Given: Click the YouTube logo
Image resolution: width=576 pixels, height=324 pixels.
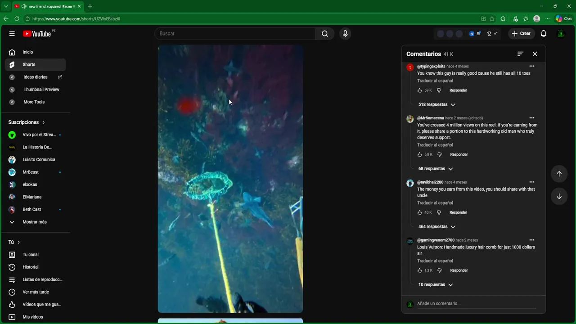Looking at the screenshot, I should [x=37, y=34].
